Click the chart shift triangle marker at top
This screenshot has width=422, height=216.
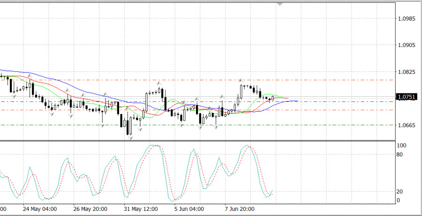tap(280, 3)
